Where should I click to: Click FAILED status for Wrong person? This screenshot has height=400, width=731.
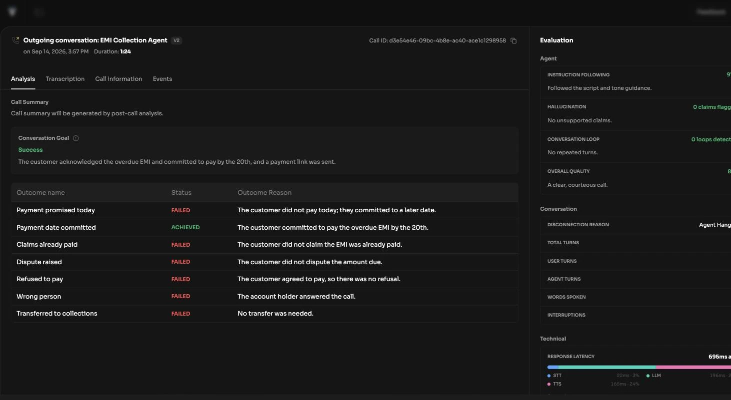click(x=180, y=296)
